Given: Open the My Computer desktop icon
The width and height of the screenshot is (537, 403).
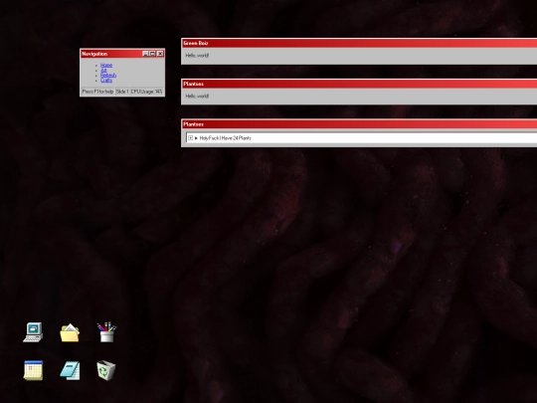Looking at the screenshot, I should [x=33, y=332].
